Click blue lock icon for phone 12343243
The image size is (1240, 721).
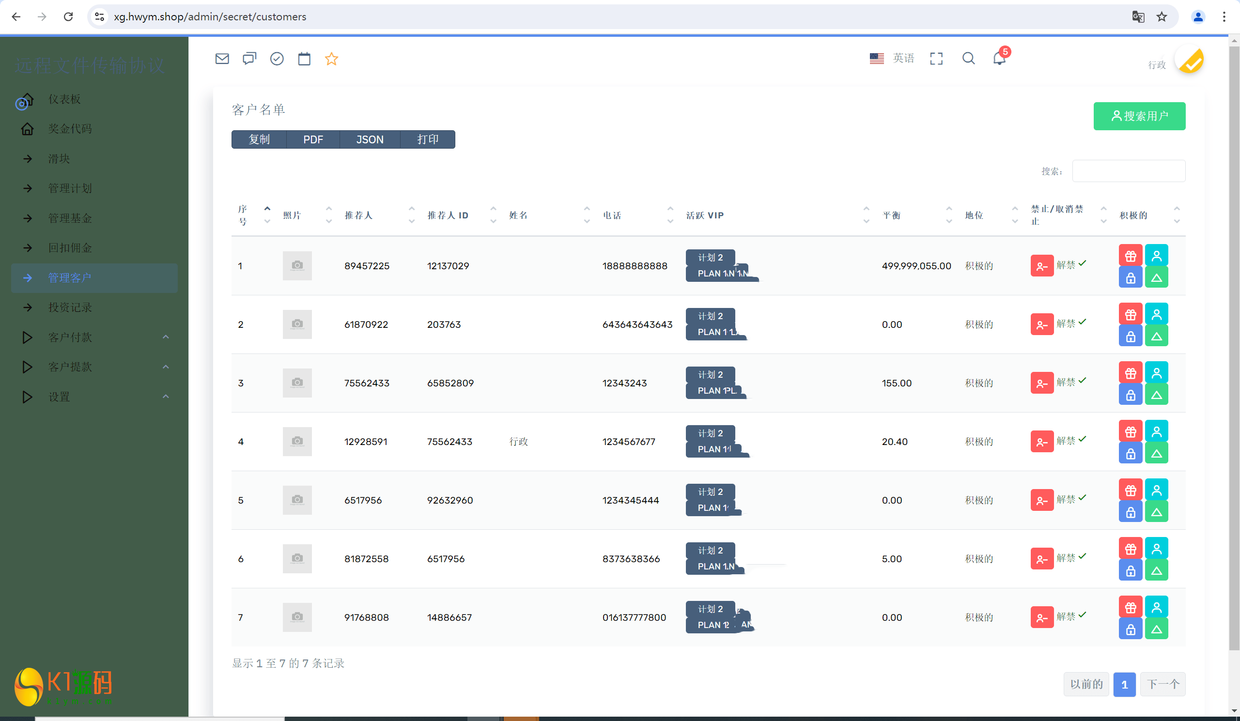(x=1130, y=395)
